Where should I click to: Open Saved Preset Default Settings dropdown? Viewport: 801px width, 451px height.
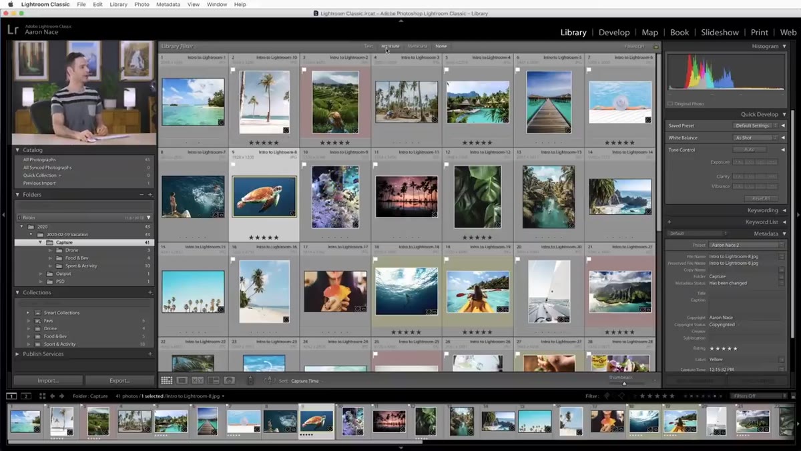[754, 125]
